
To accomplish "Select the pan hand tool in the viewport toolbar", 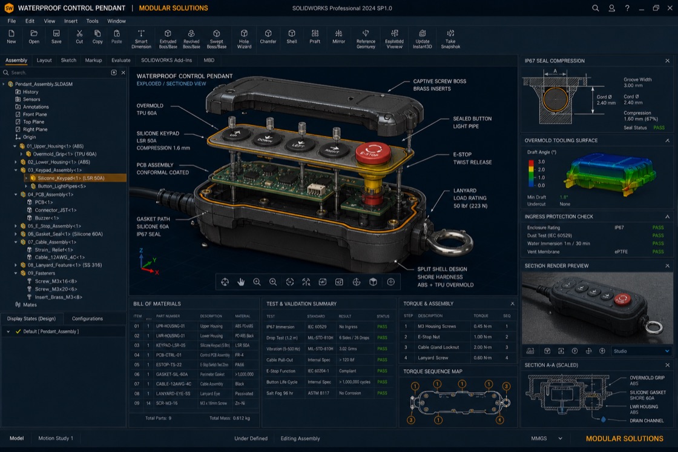I will 241,282.
